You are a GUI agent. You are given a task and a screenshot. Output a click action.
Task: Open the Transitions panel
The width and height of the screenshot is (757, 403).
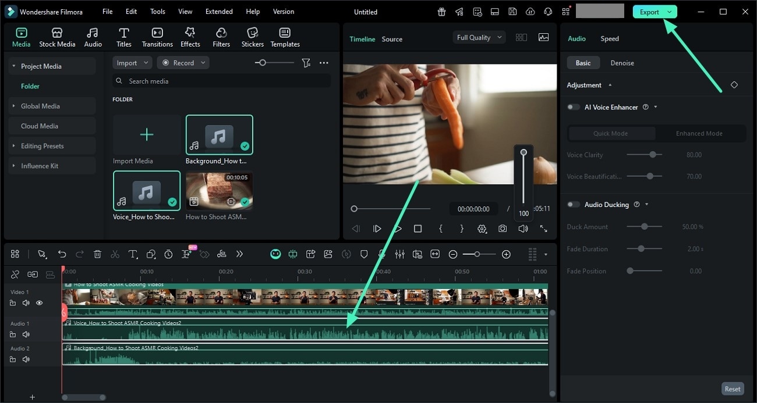157,36
